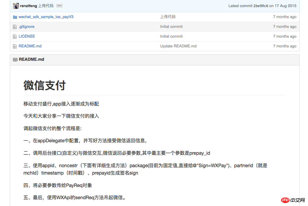Screen dimensions: 308x206
Task: Open the Initial commit message for LICENSE
Action: click(171, 36)
